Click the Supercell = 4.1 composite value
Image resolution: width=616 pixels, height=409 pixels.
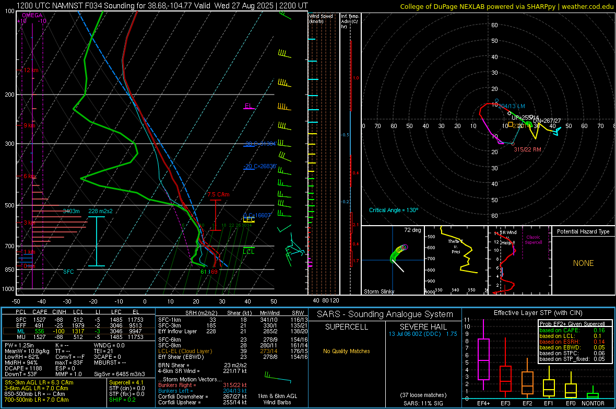click(126, 382)
